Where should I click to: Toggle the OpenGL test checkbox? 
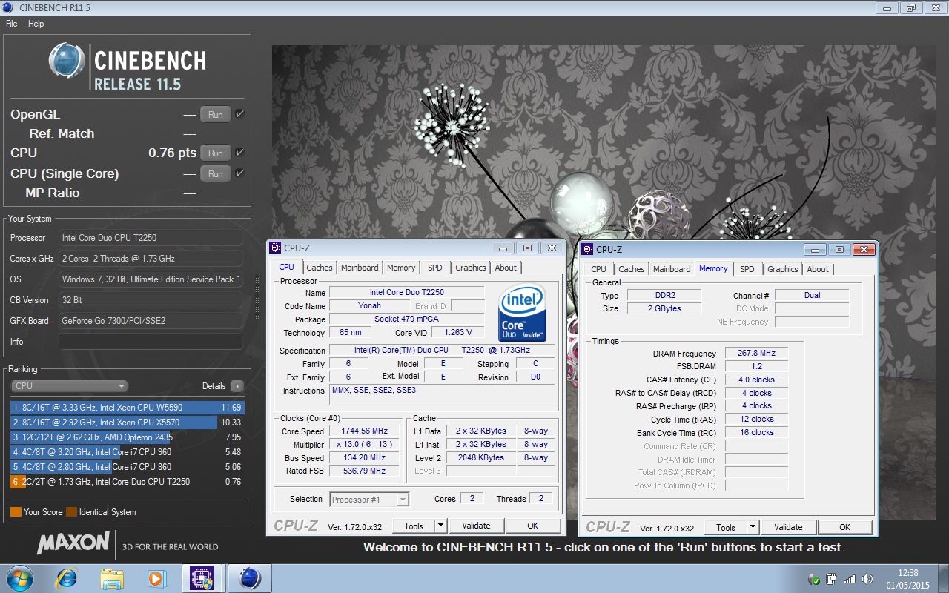point(239,114)
